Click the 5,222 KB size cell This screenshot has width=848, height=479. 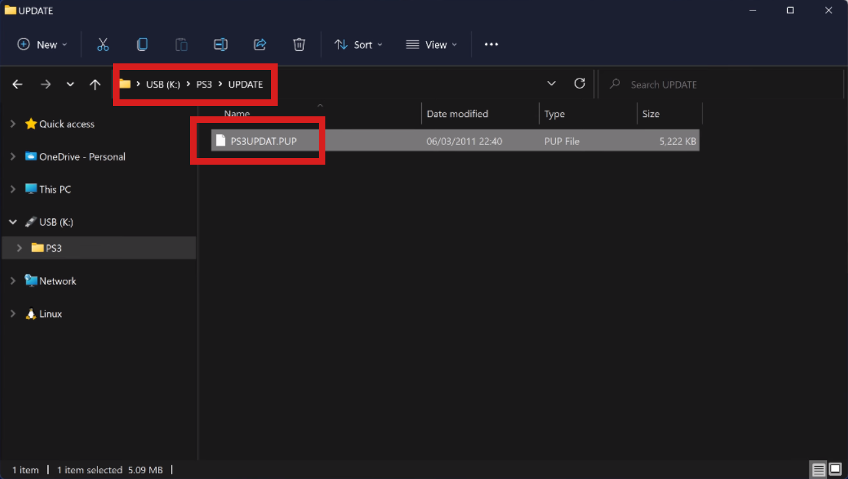(677, 141)
